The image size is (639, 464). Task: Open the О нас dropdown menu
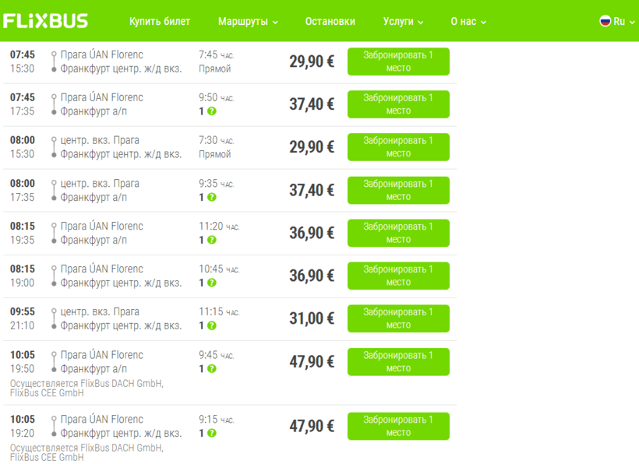[x=468, y=22]
